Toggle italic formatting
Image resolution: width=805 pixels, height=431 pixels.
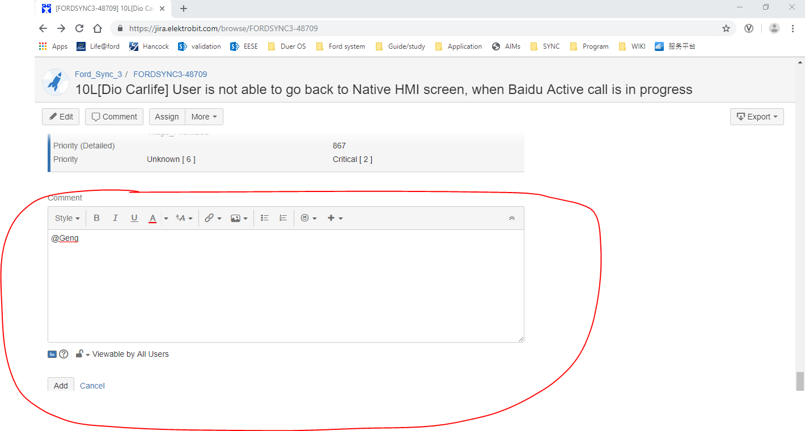[115, 217]
